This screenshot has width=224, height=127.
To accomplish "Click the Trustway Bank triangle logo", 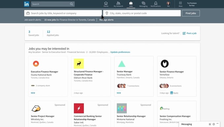I will (122, 64).
